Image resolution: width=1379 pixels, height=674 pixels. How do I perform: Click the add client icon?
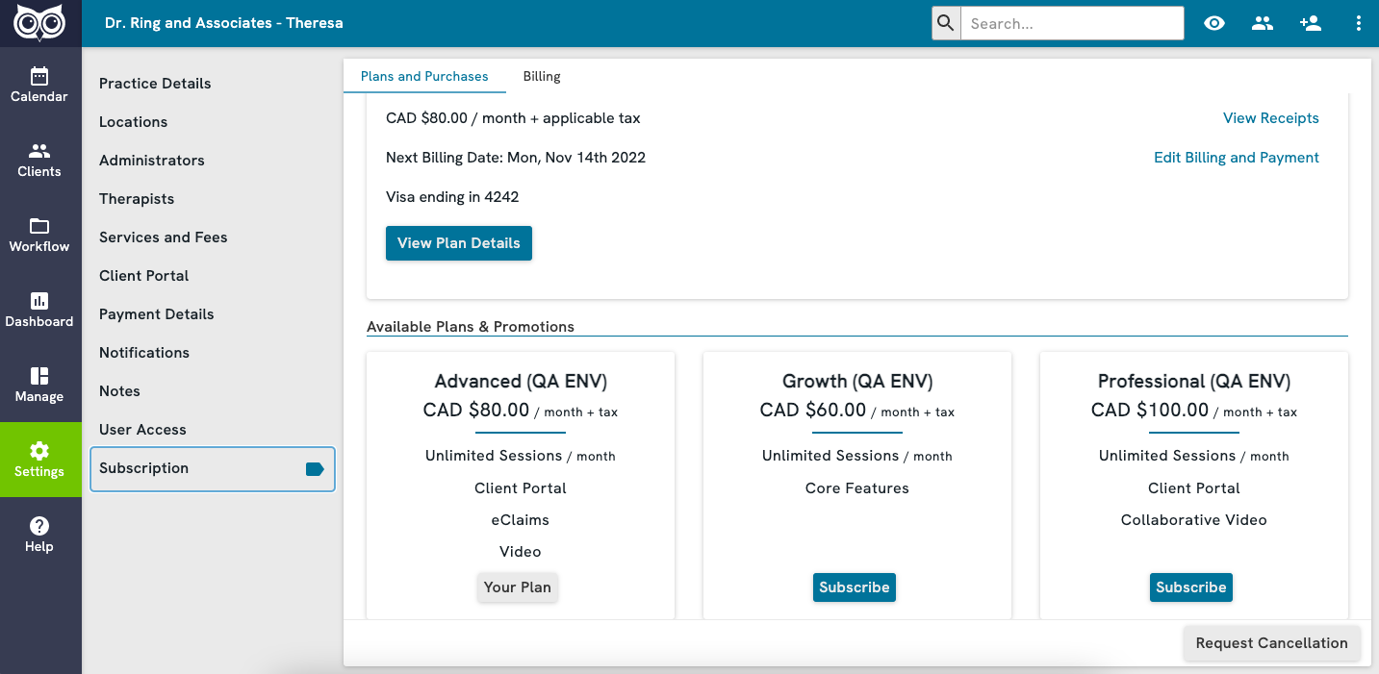1310,23
